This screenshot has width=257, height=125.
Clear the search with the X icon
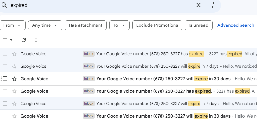[x=199, y=5]
